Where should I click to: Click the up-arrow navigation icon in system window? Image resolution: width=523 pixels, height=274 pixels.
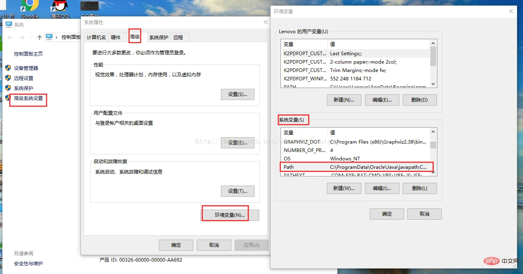[x=39, y=37]
